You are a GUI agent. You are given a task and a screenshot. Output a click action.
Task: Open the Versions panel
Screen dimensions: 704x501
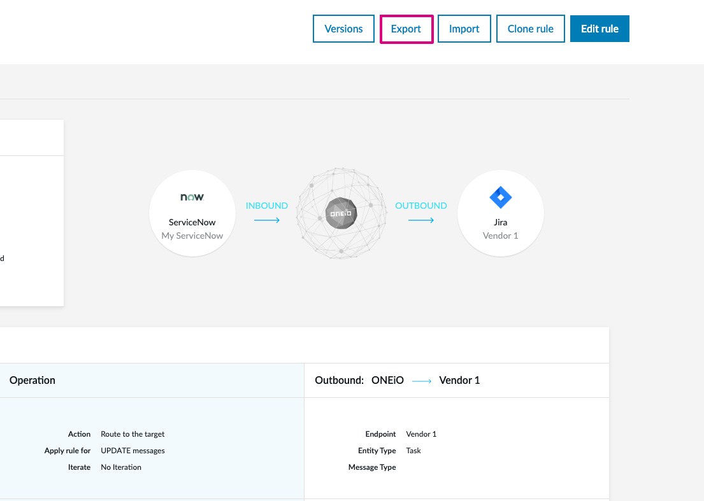(x=343, y=29)
